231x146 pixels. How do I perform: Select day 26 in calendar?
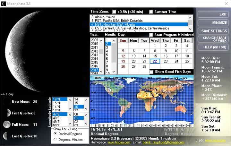pyautogui.click(x=123, y=66)
